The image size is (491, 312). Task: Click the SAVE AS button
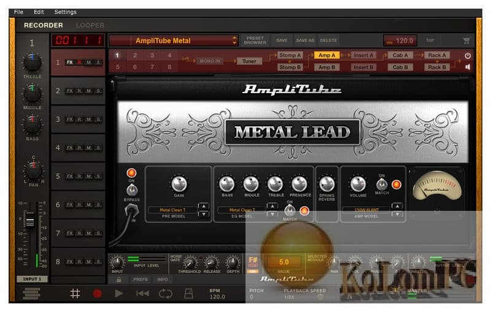(x=305, y=40)
